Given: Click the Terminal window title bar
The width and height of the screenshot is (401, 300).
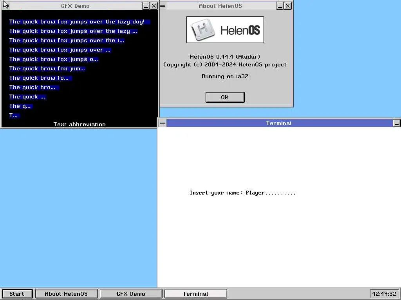Looking at the screenshot, I should coord(279,123).
